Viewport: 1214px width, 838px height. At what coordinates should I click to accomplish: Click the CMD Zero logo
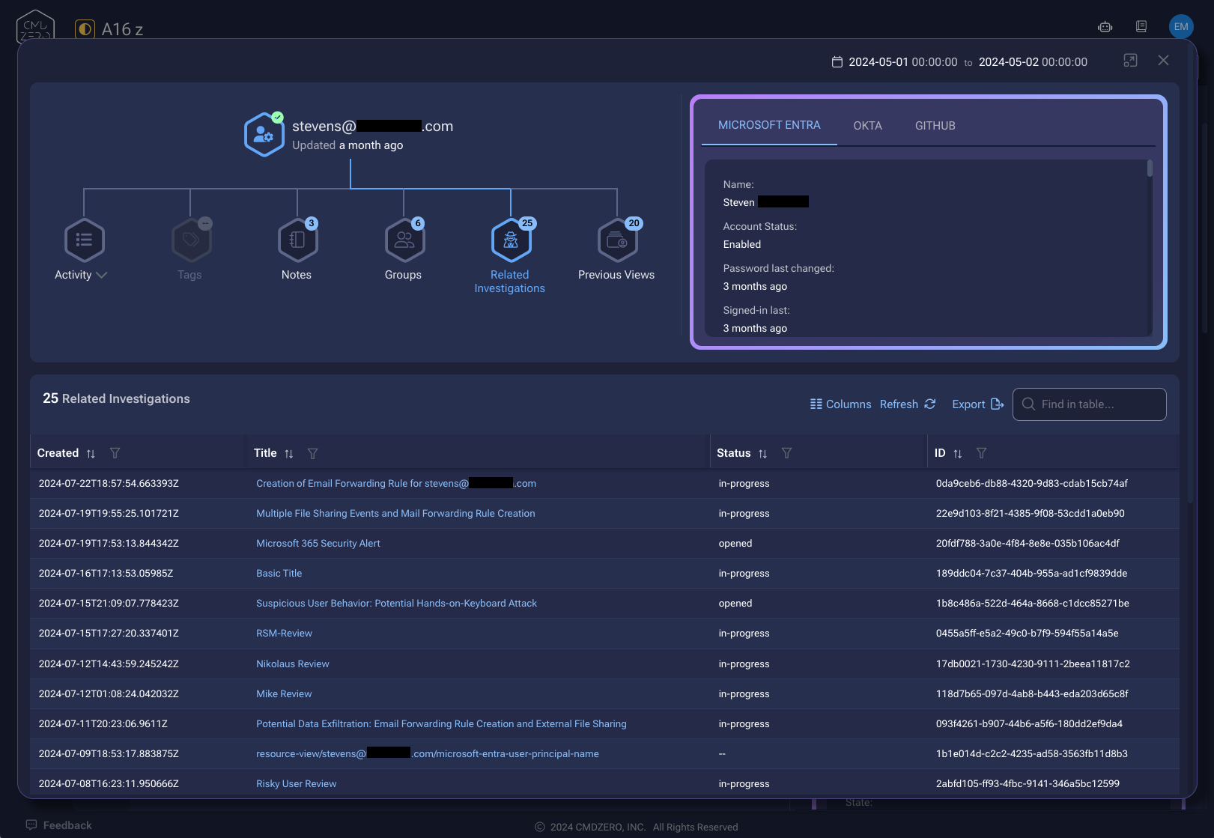pos(35,25)
